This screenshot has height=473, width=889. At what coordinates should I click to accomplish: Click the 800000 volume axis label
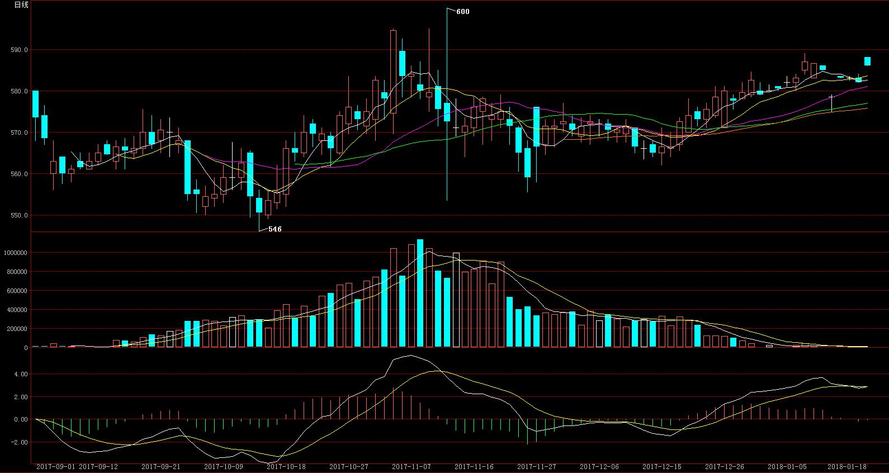[x=17, y=272]
